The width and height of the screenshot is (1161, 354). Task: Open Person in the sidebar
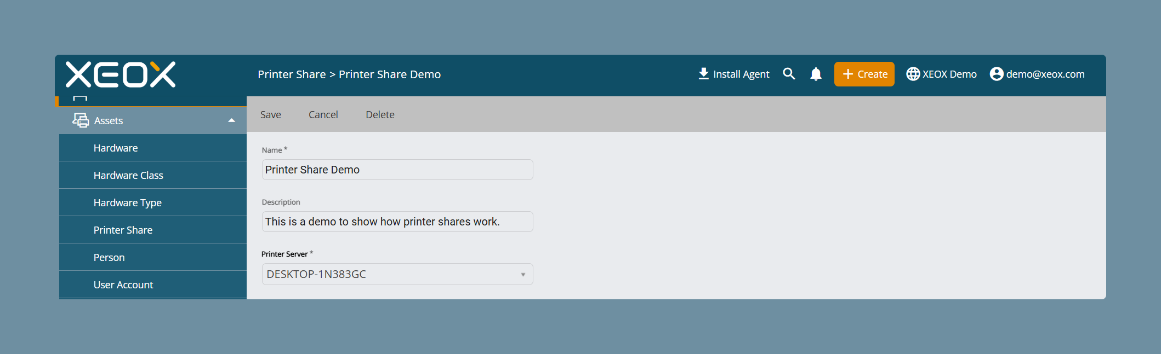(153, 257)
